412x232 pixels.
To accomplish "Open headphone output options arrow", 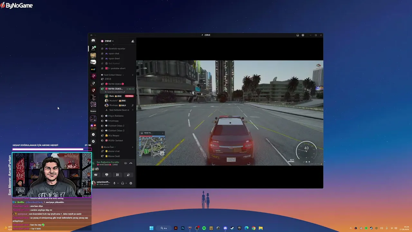I will (x=126, y=183).
